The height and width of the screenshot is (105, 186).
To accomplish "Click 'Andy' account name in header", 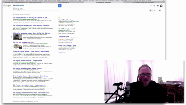I will click(x=151, y=6).
